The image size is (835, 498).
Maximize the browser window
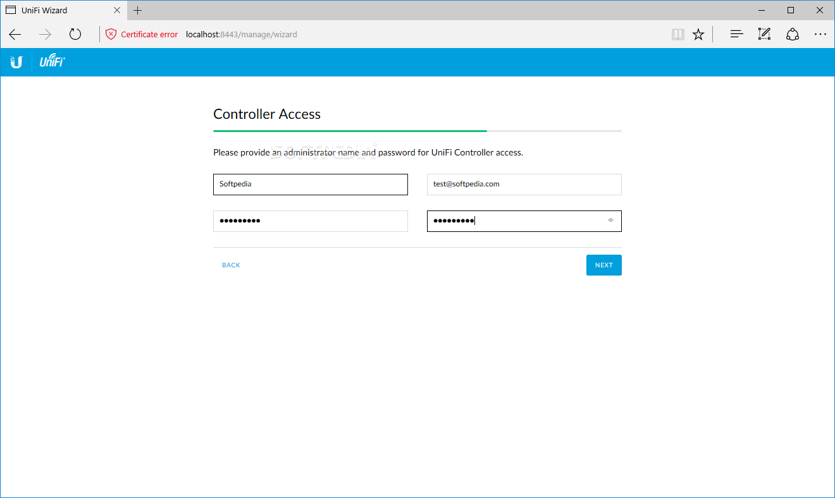point(791,10)
